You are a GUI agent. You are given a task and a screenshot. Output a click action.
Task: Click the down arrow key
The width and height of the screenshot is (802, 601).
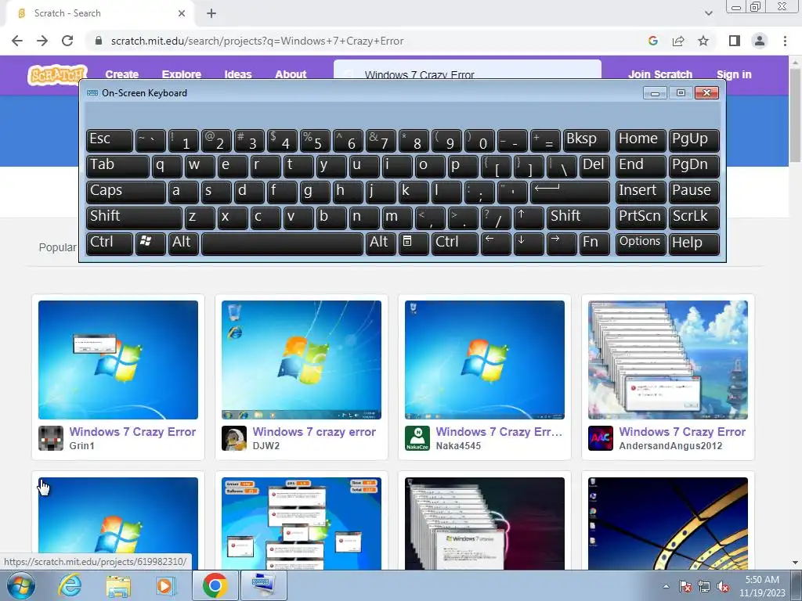click(529, 243)
